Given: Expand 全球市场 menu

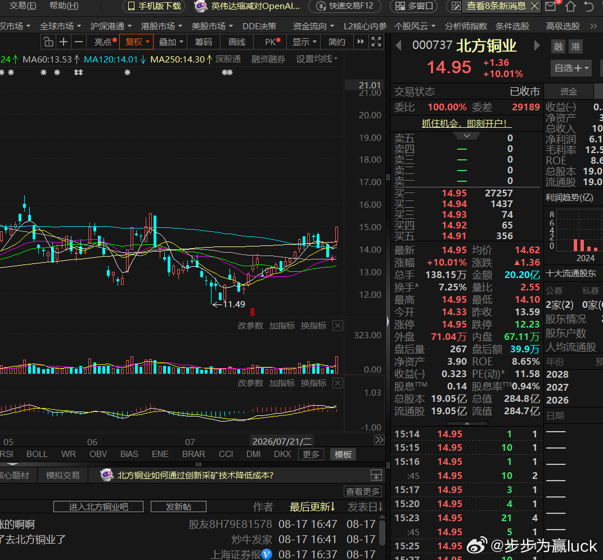Looking at the screenshot, I should (60, 26).
